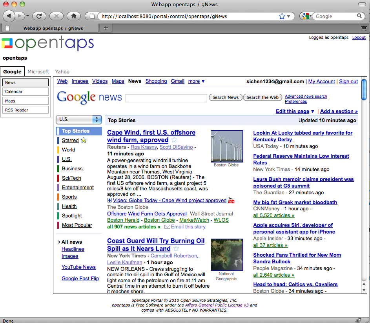Click the envelope icon for Email this story

click(x=167, y=227)
